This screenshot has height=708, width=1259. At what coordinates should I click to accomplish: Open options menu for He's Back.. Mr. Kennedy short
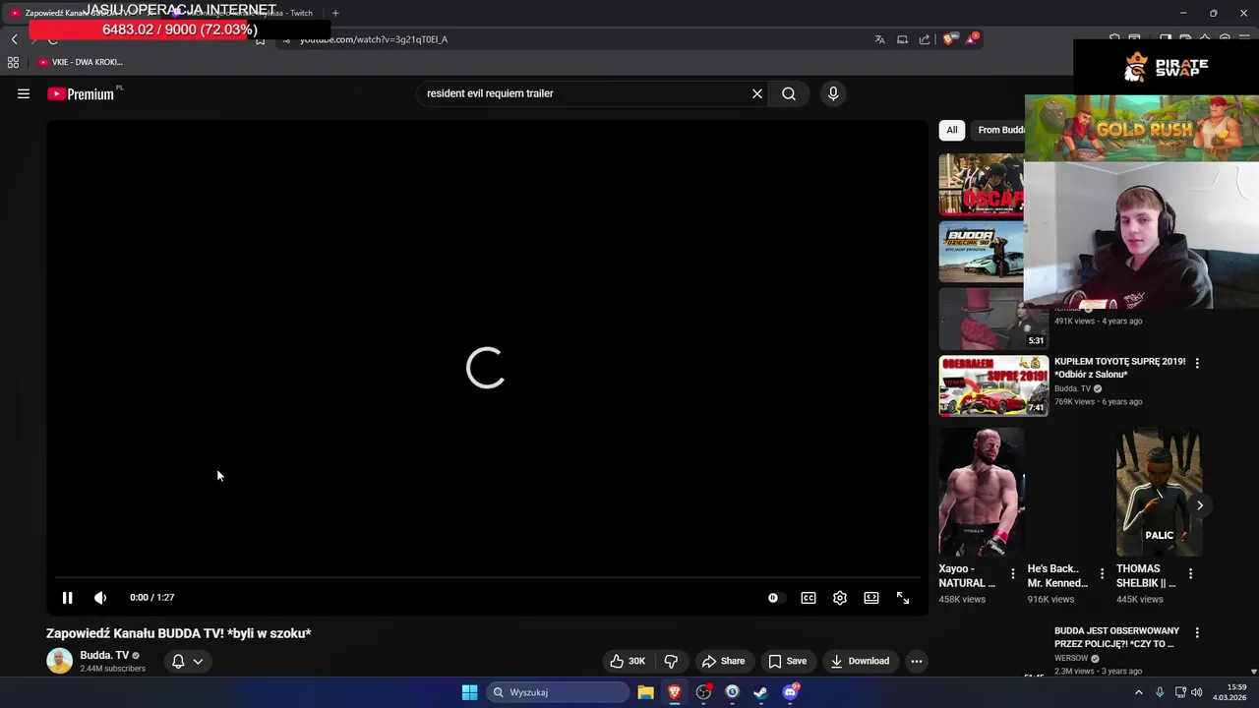(x=1102, y=573)
